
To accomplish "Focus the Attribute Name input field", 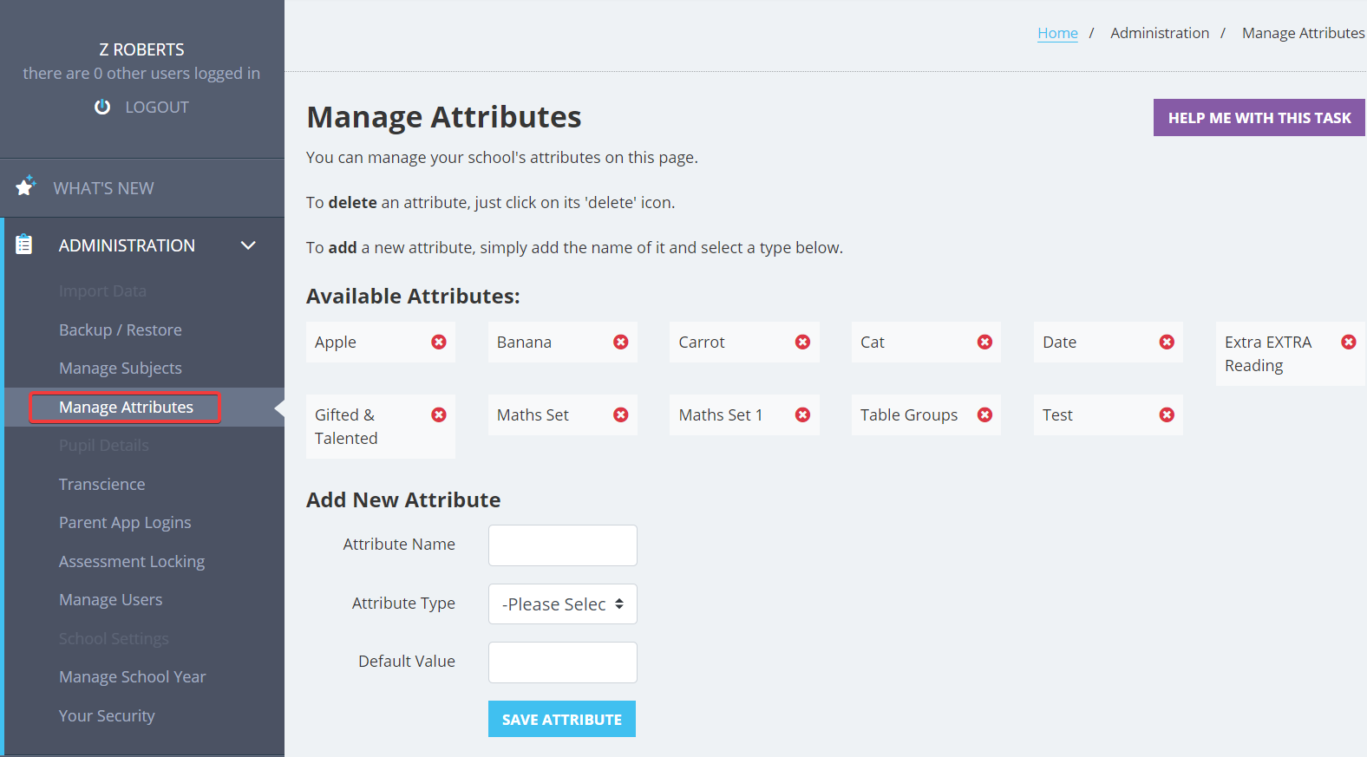I will point(563,545).
